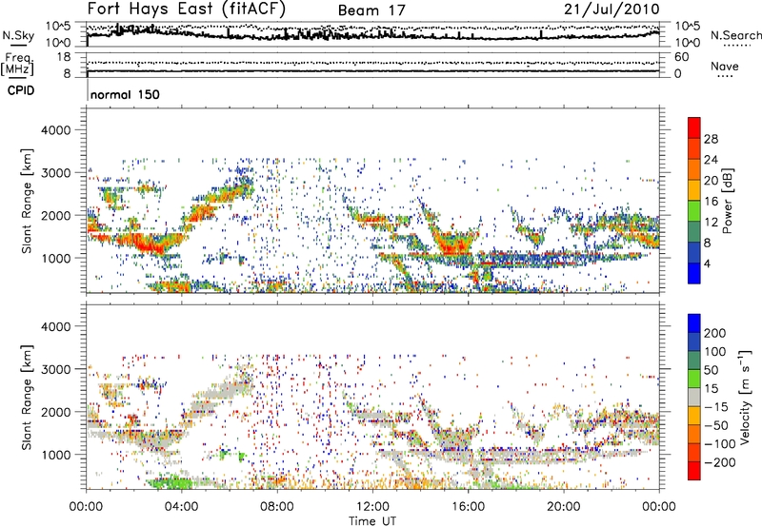Pick the bright blue bottom of power colorbar
Image resolution: width=762 pixels, height=527 pixels.
pyautogui.click(x=694, y=274)
